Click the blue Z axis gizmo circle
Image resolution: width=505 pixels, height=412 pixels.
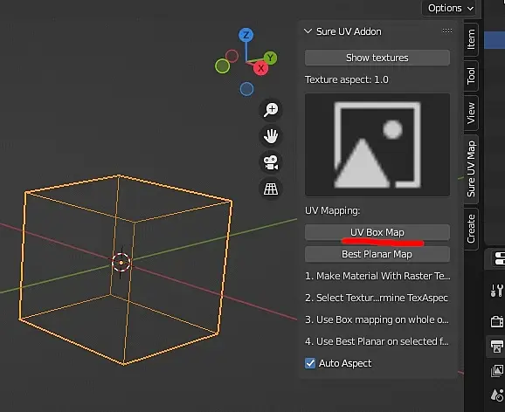pos(246,35)
